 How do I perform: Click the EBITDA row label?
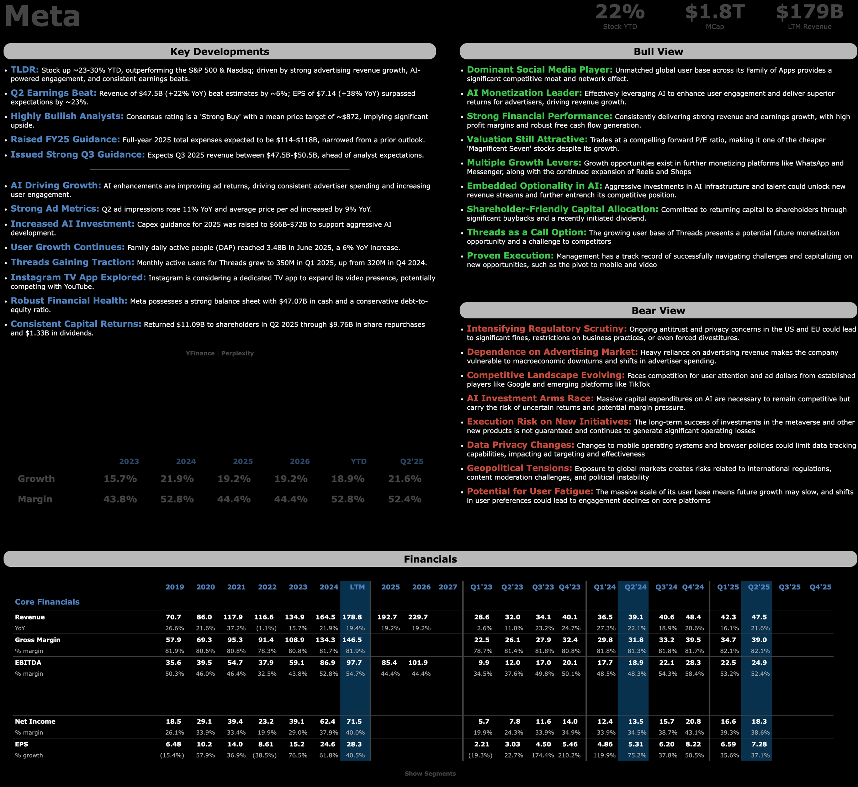click(28, 662)
